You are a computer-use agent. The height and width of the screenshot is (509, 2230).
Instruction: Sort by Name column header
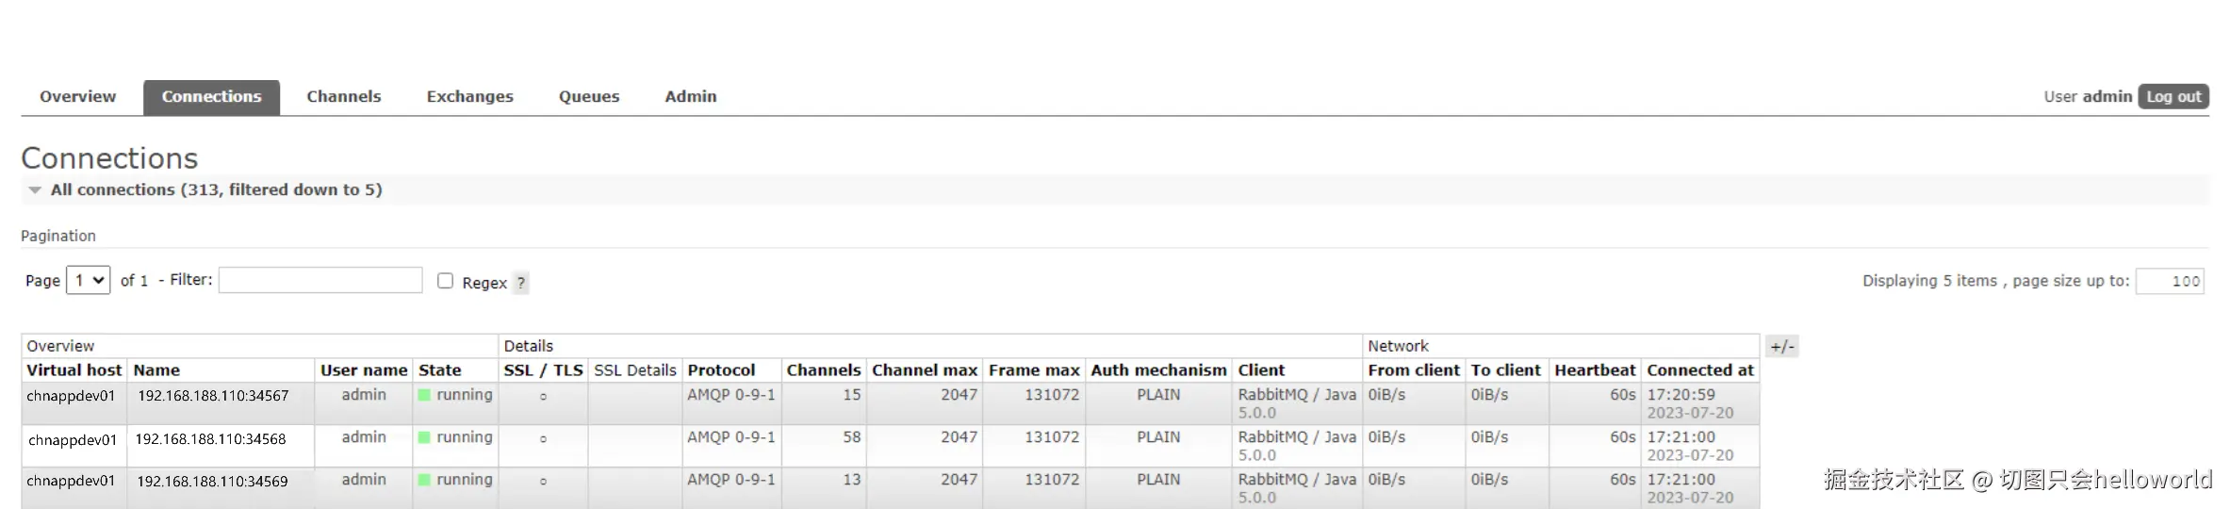coord(156,370)
